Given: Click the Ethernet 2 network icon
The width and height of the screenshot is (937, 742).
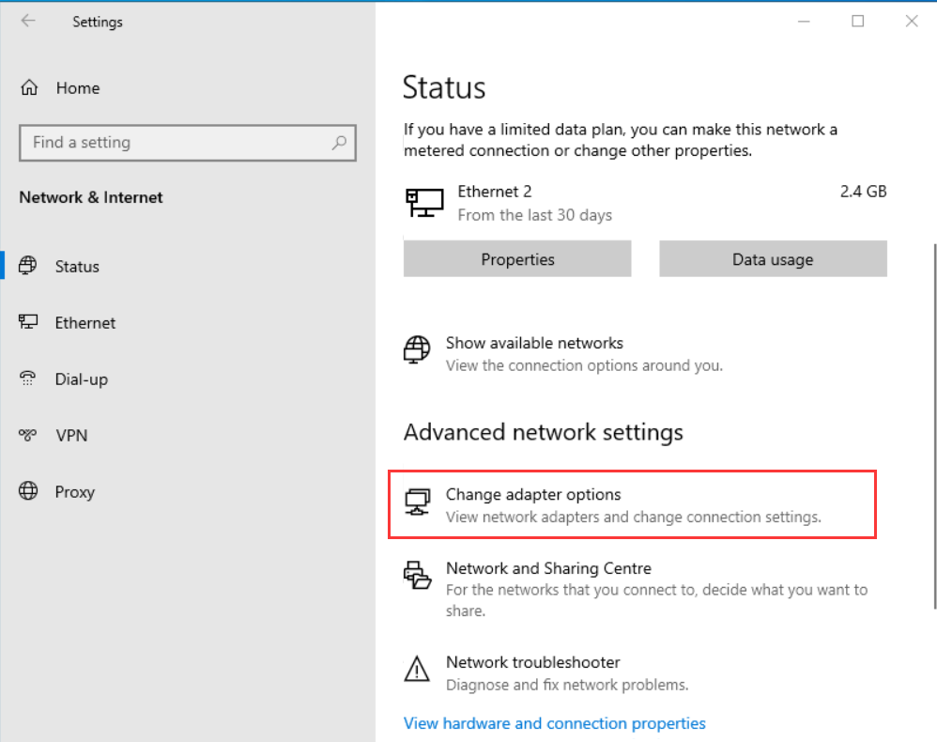Looking at the screenshot, I should [x=424, y=202].
